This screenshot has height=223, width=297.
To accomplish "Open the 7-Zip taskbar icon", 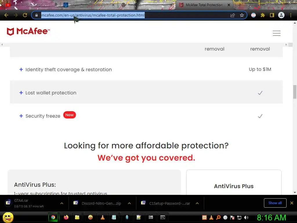I will [151, 217].
